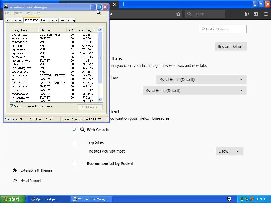The width and height of the screenshot is (271, 203).
Task: Click the 3:09 PM system clock
Action: click(x=261, y=199)
